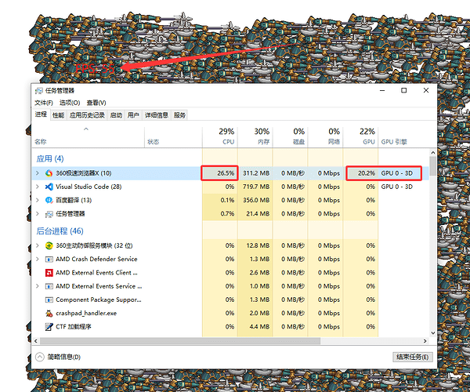Screen dimensions: 470x392
Task: Click the 719.7 MB memory cell of VS Code
Action: 256,187
